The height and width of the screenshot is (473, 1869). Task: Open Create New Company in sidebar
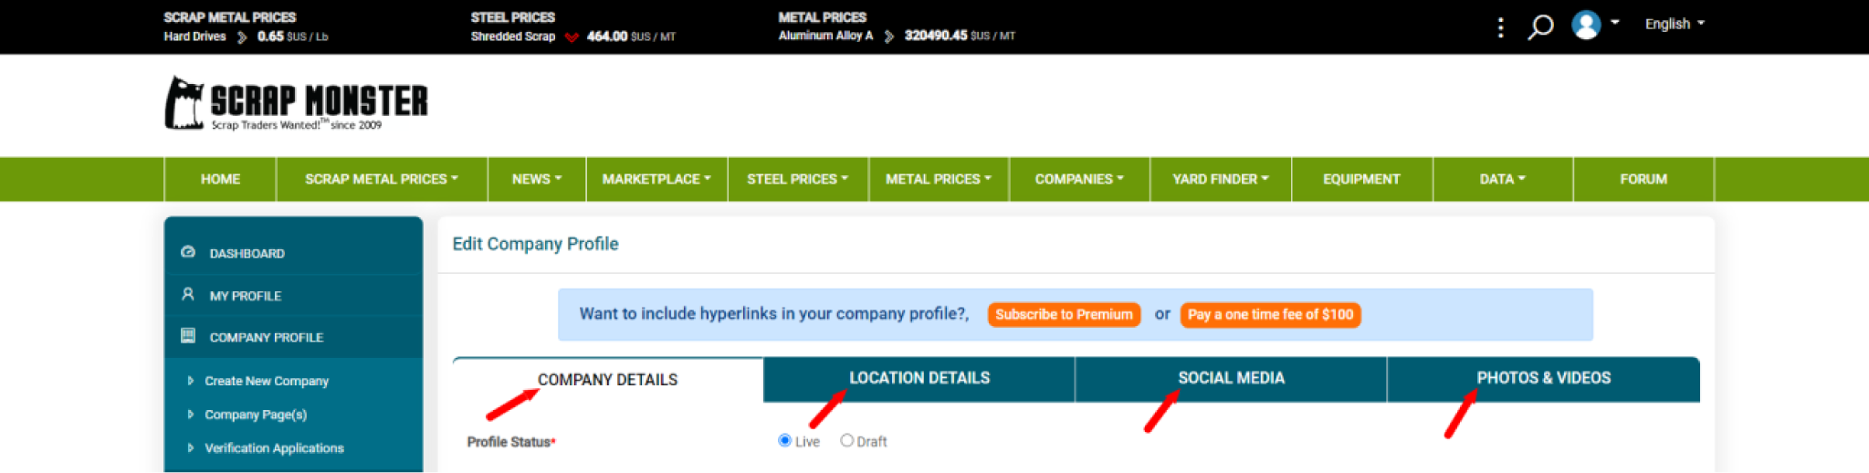pyautogui.click(x=266, y=381)
